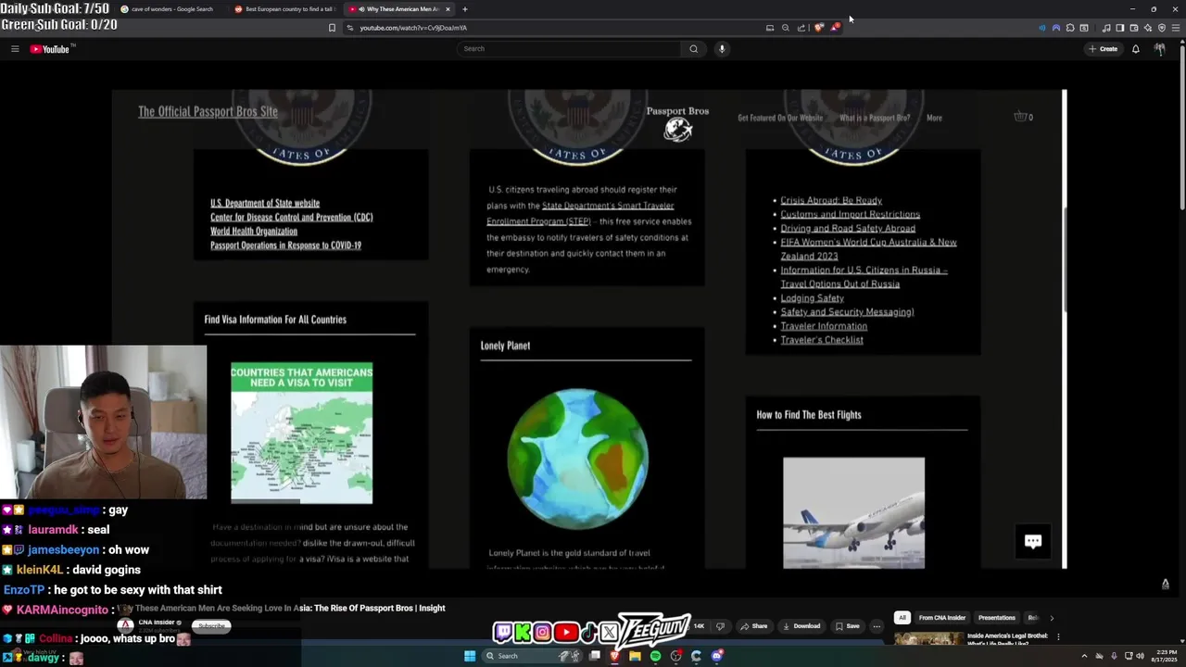This screenshot has width=1186, height=667.
Task: Click the zoom magnifier icon in address bar
Action: 786,28
